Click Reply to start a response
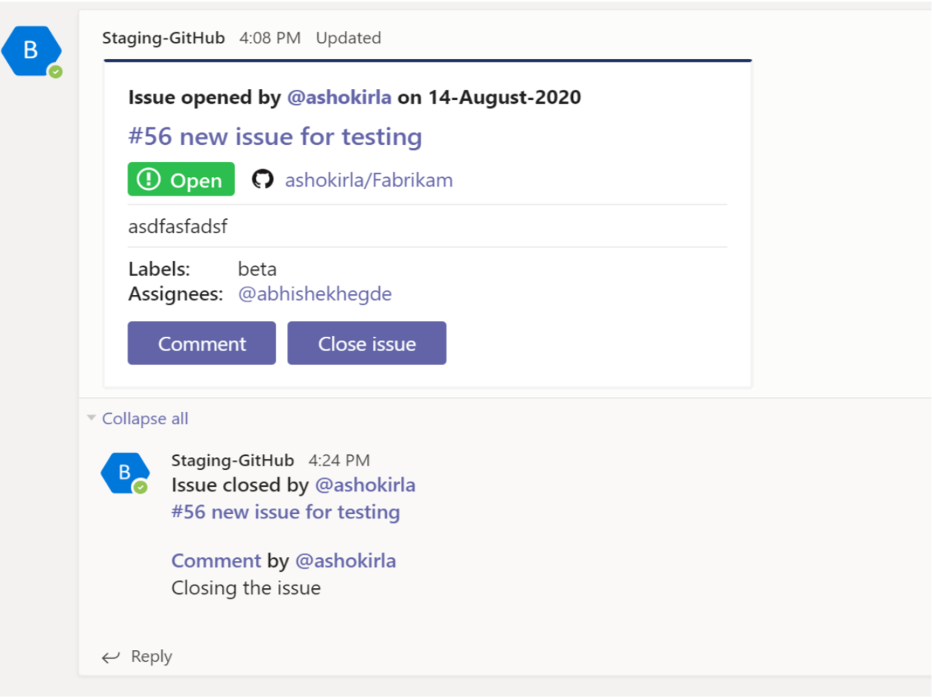 [150, 656]
